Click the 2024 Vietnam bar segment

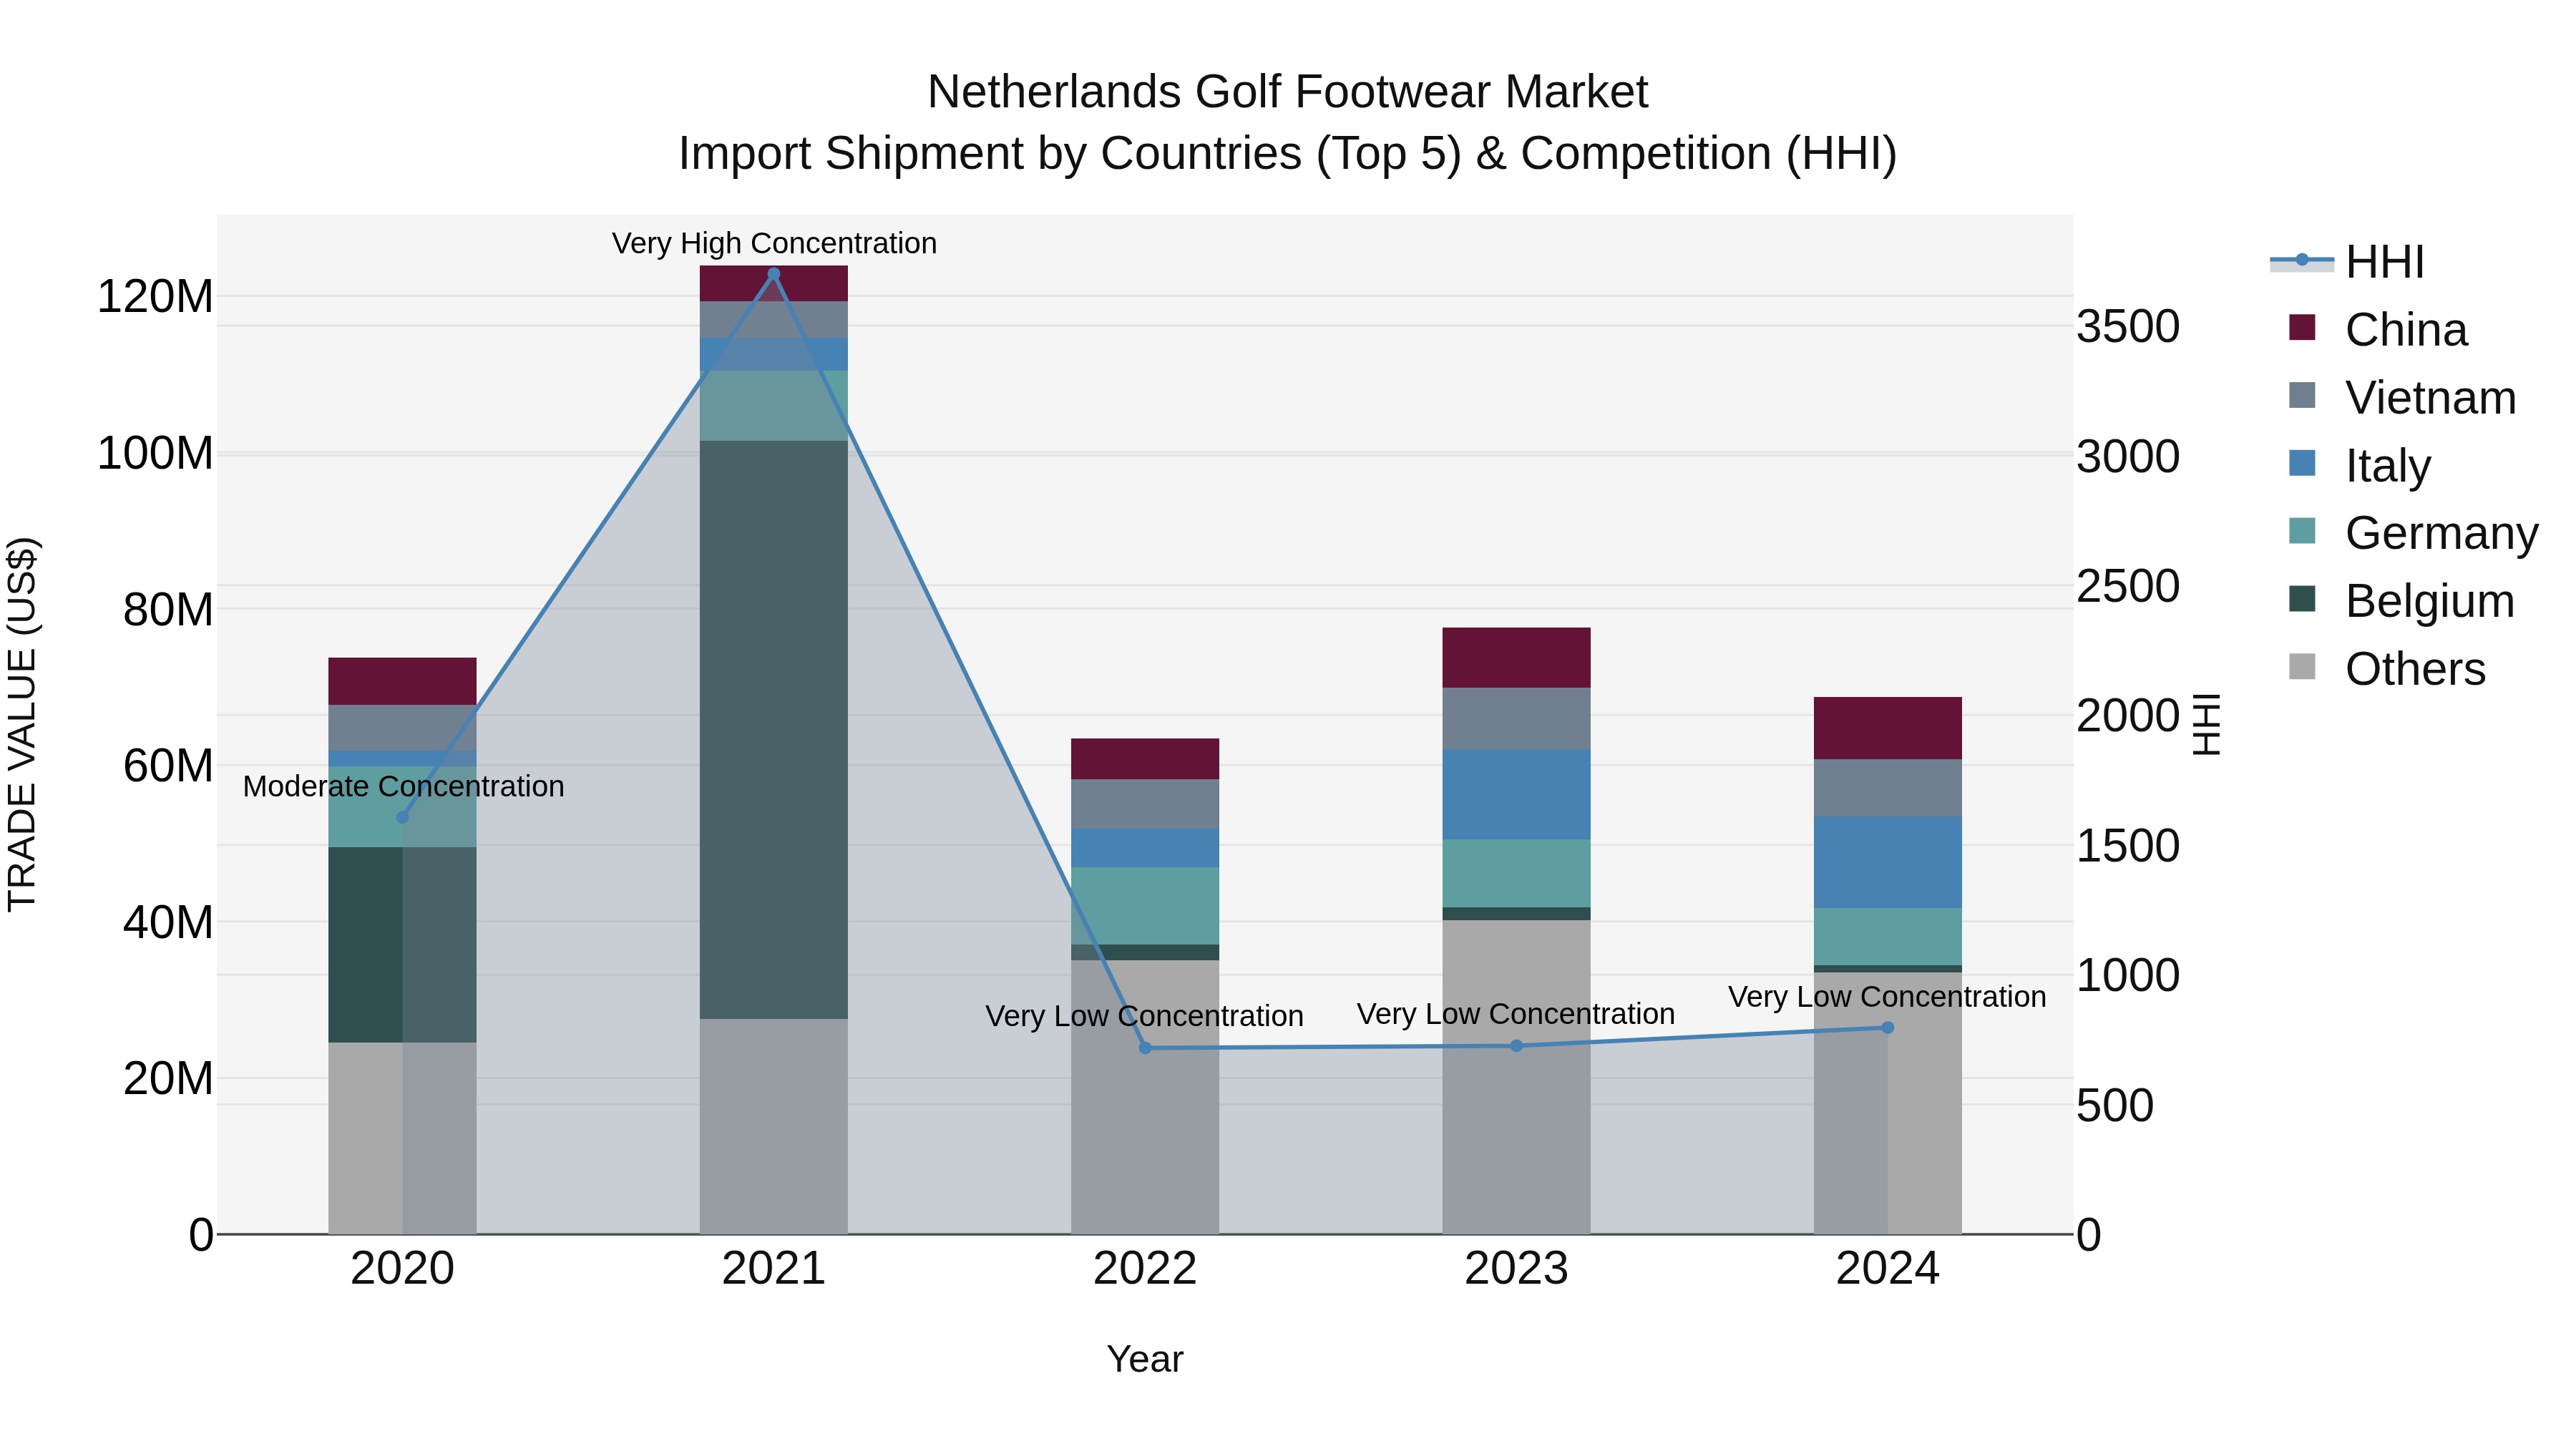coord(1888,788)
